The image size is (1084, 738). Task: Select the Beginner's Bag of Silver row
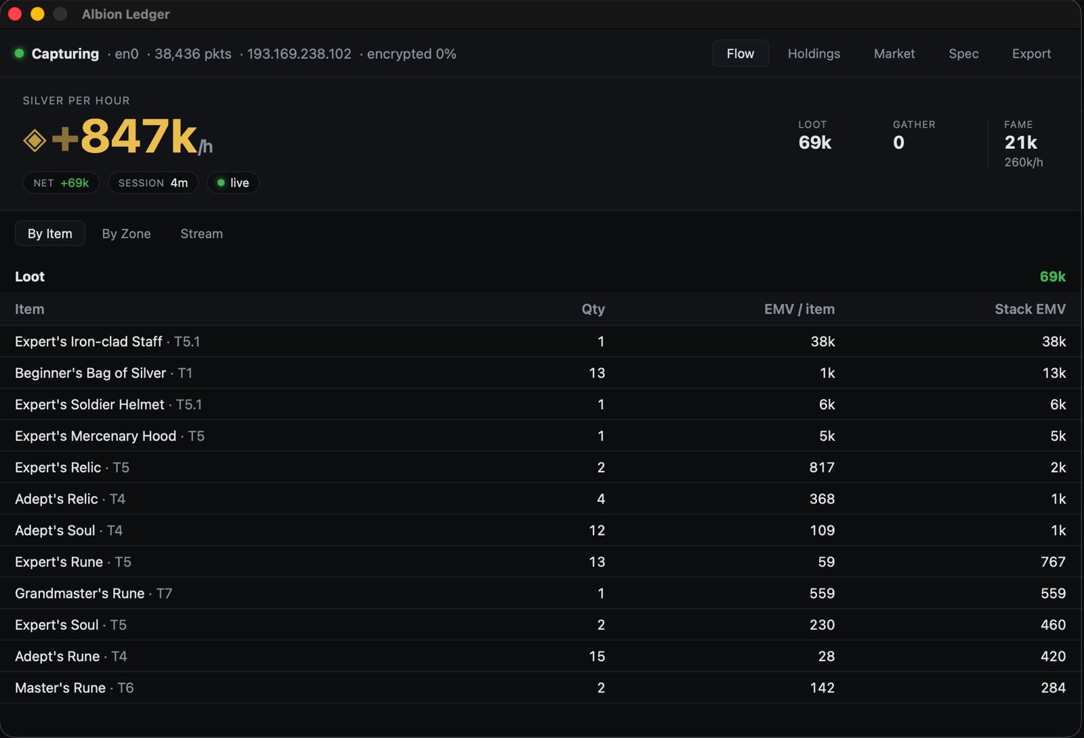click(x=541, y=373)
